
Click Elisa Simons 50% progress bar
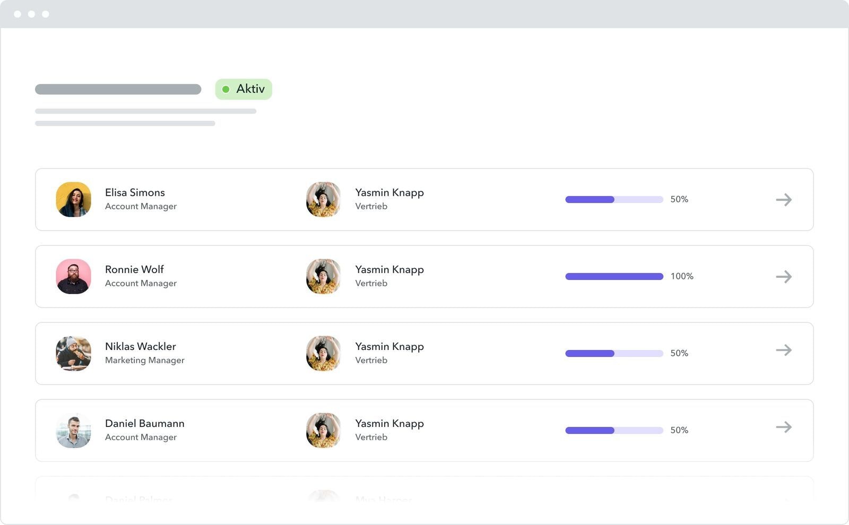pos(614,200)
